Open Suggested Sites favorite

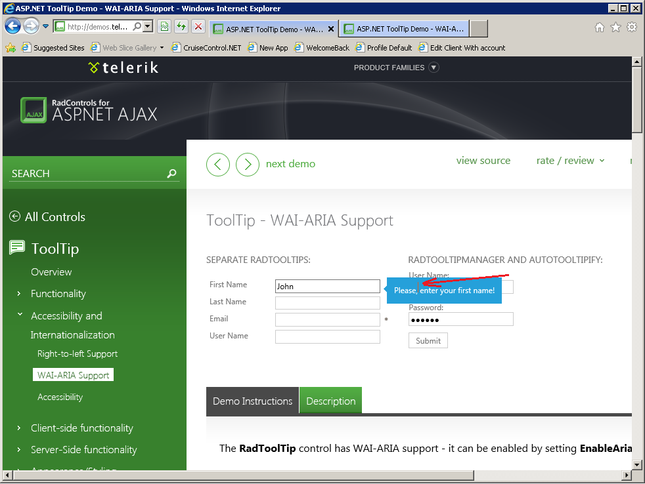53,48
